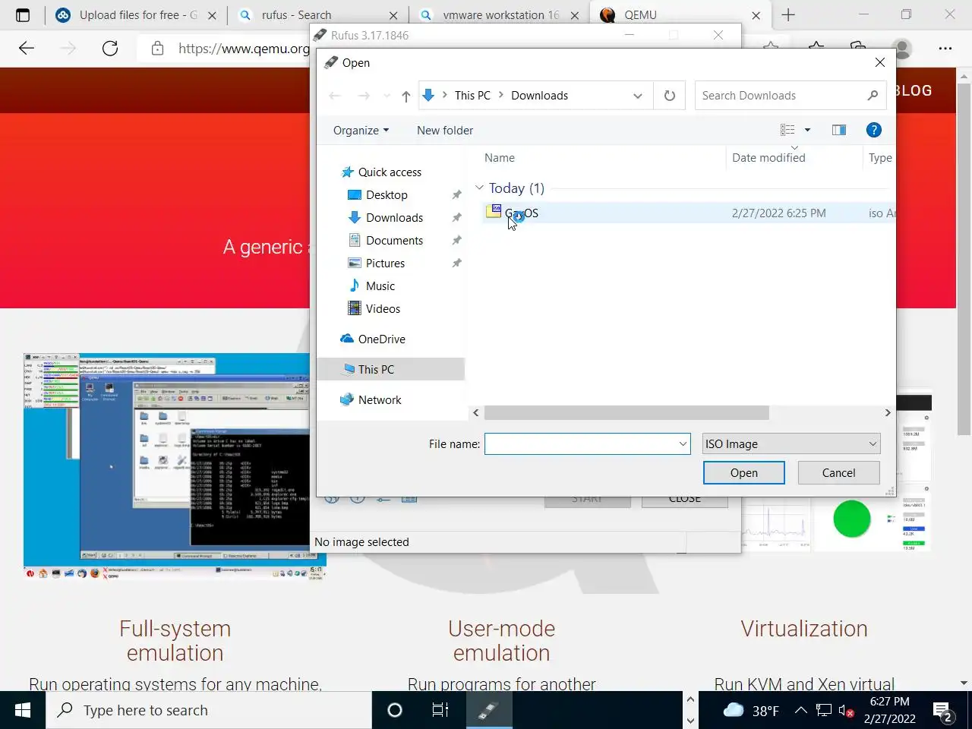Screen dimensions: 972x729
Task: Sort by the Date modified column header
Action: pyautogui.click(x=768, y=158)
